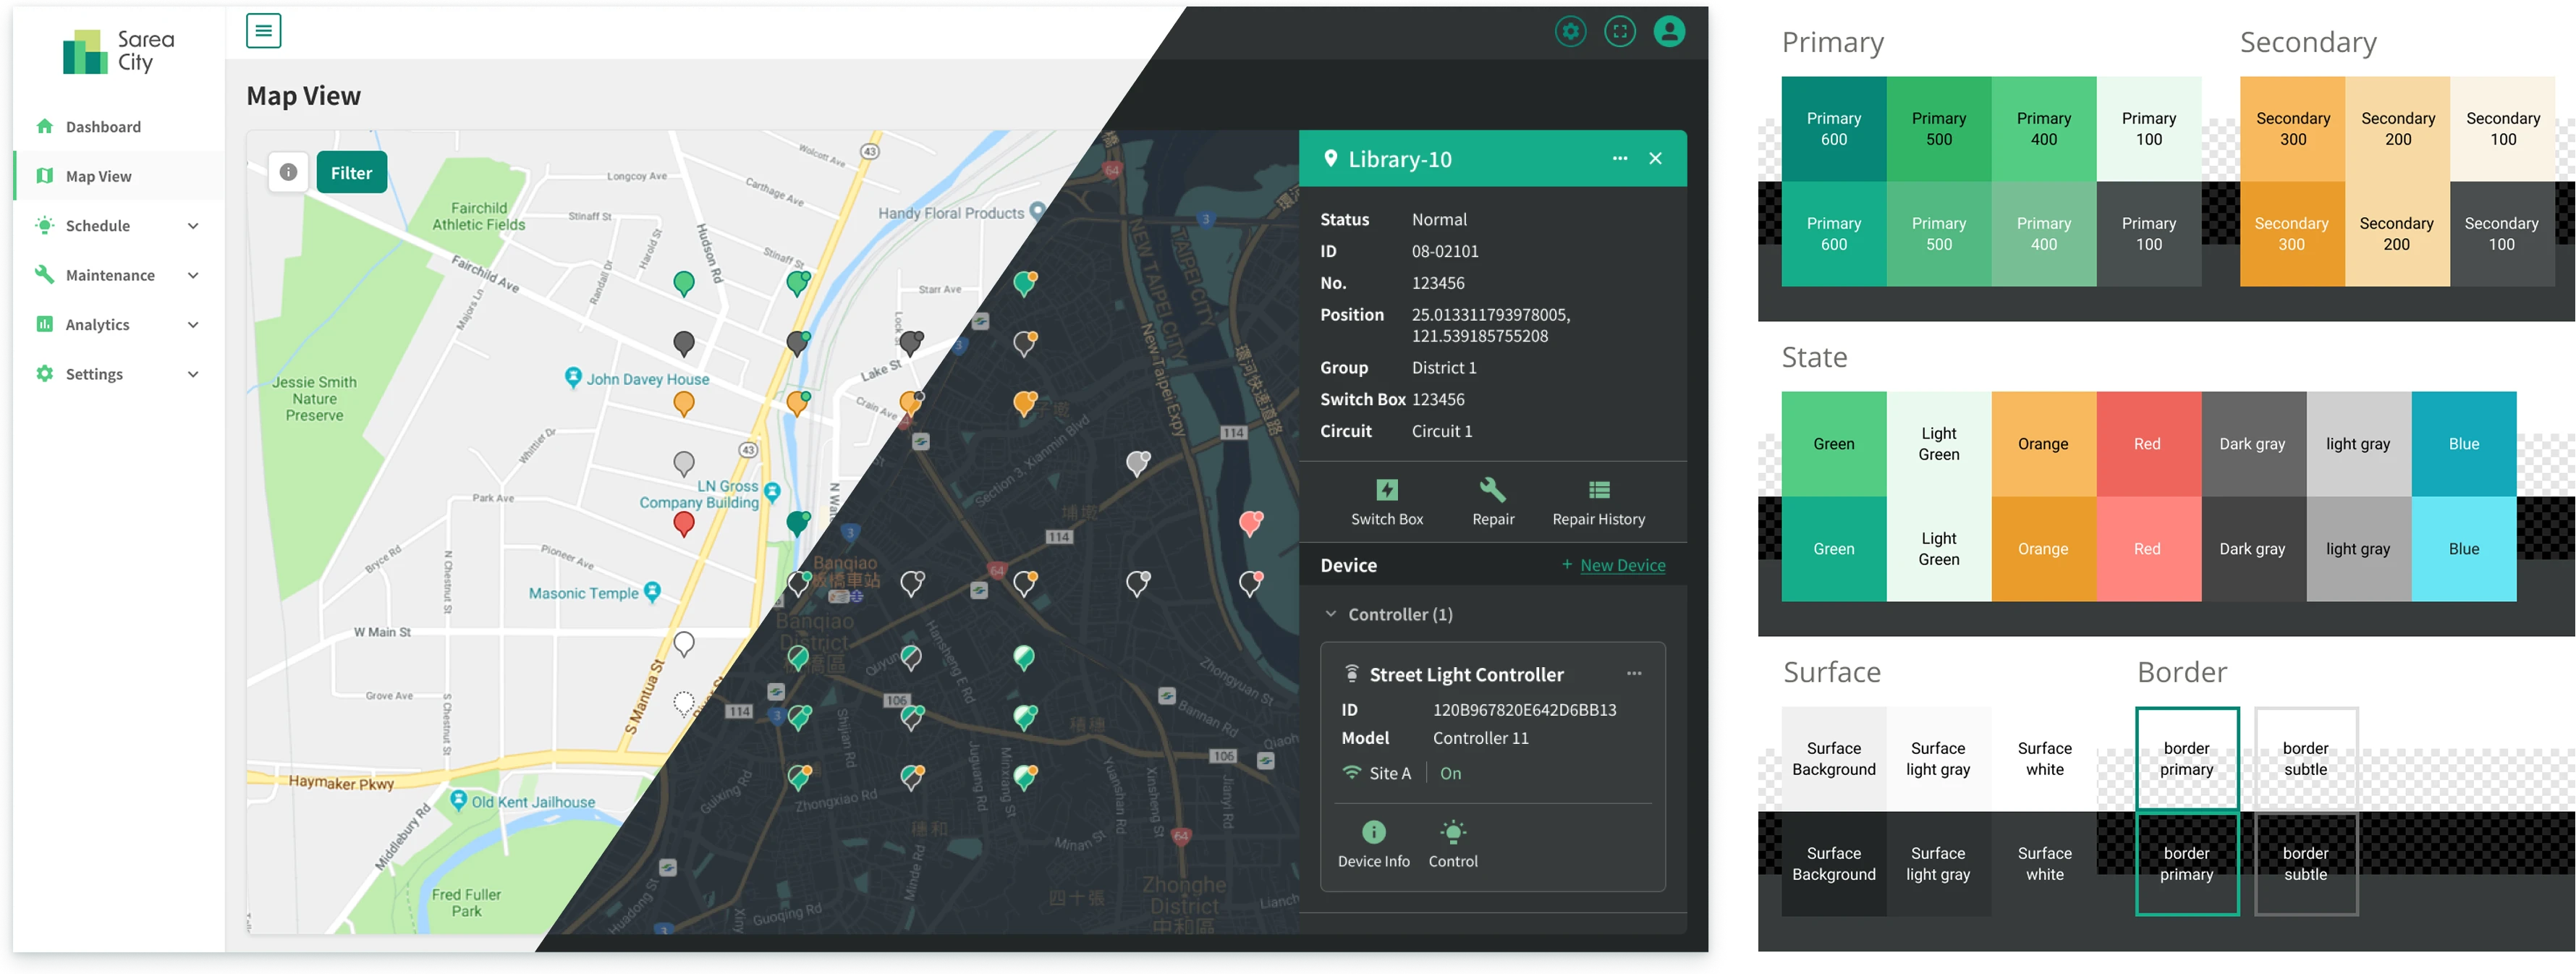Collapse the Controller (1) device list

pyautogui.click(x=1331, y=613)
